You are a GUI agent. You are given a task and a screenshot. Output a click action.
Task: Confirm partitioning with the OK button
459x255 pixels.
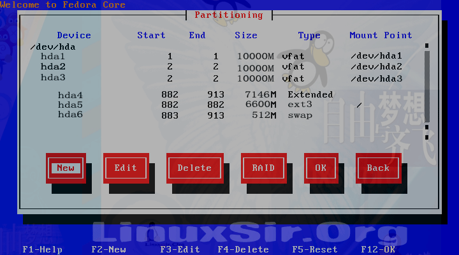(321, 168)
